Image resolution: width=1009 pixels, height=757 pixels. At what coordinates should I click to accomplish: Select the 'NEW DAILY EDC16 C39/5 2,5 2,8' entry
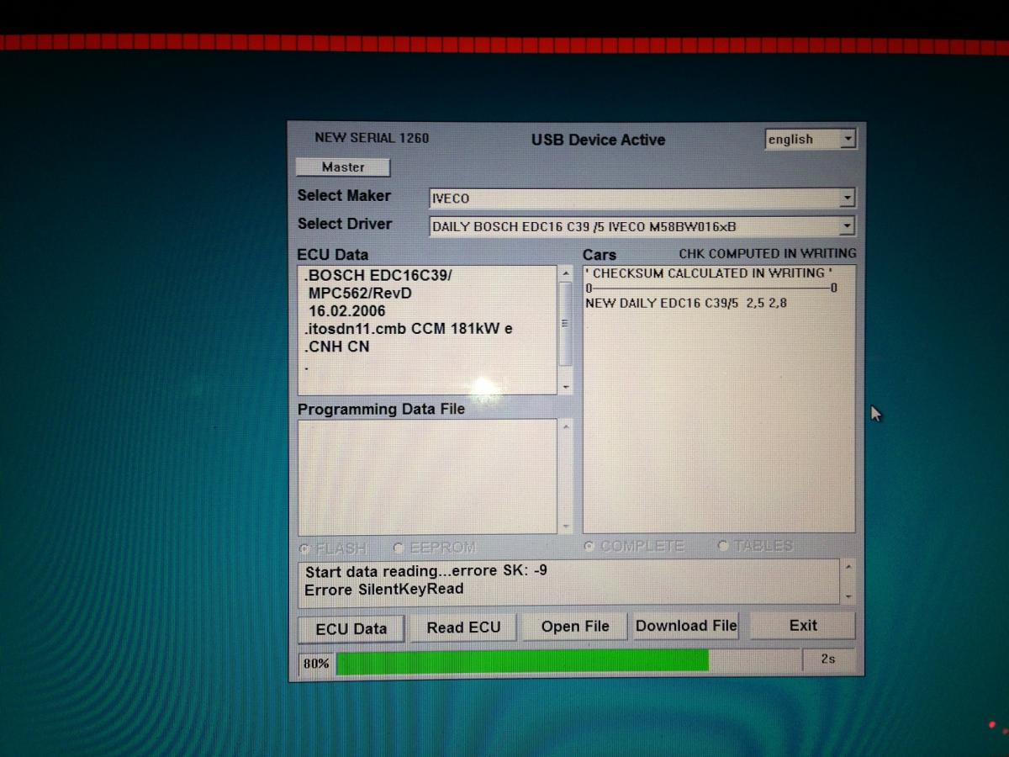686,303
